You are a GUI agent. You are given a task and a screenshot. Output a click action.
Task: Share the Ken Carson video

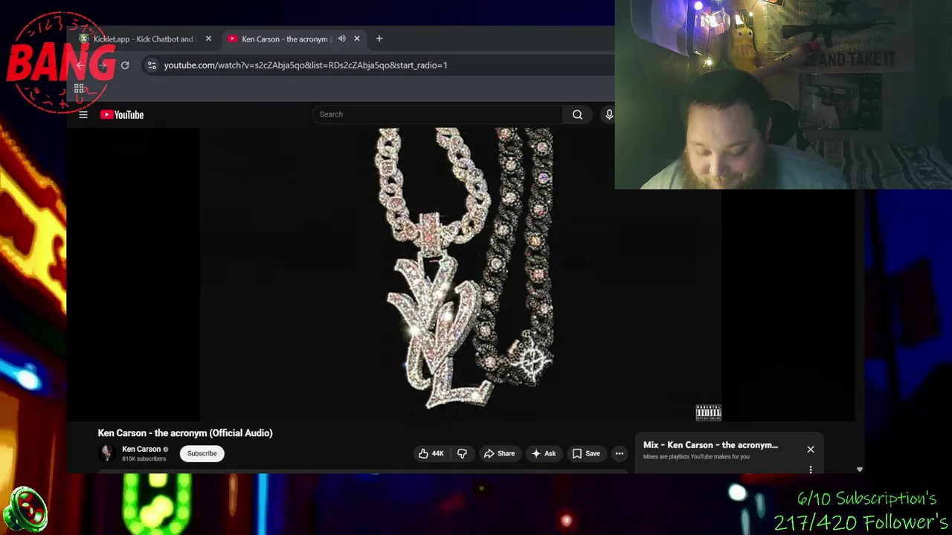click(499, 453)
